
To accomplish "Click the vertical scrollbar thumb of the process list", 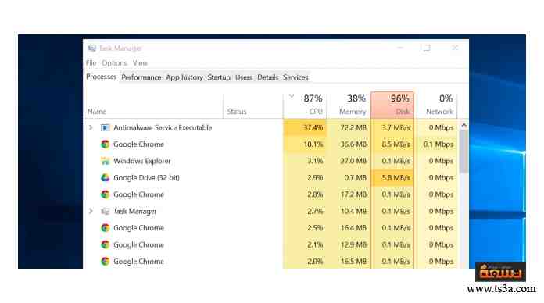I will point(463,151).
